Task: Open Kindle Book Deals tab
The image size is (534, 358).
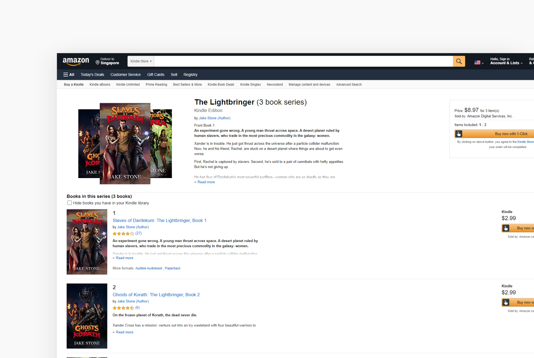Action: (221, 85)
